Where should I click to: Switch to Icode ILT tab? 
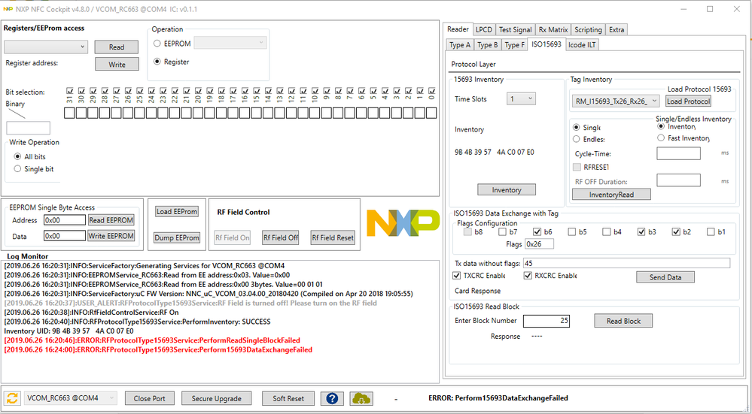point(583,45)
